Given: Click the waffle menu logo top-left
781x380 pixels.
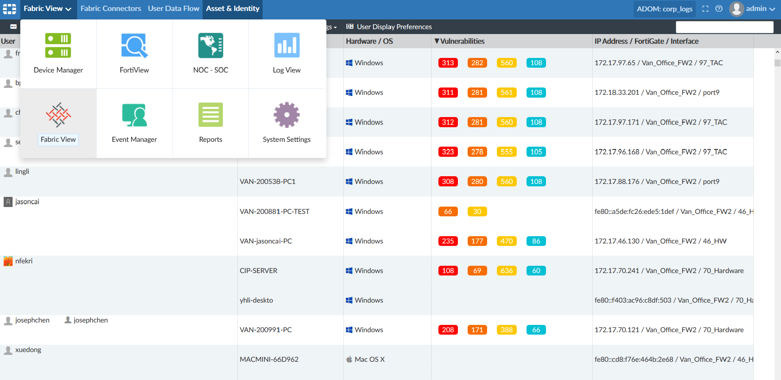Looking at the screenshot, I should pos(9,9).
